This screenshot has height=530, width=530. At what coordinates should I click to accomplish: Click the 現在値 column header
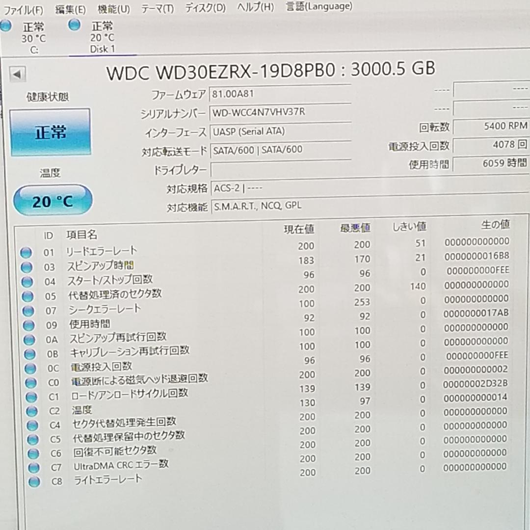coord(299,230)
